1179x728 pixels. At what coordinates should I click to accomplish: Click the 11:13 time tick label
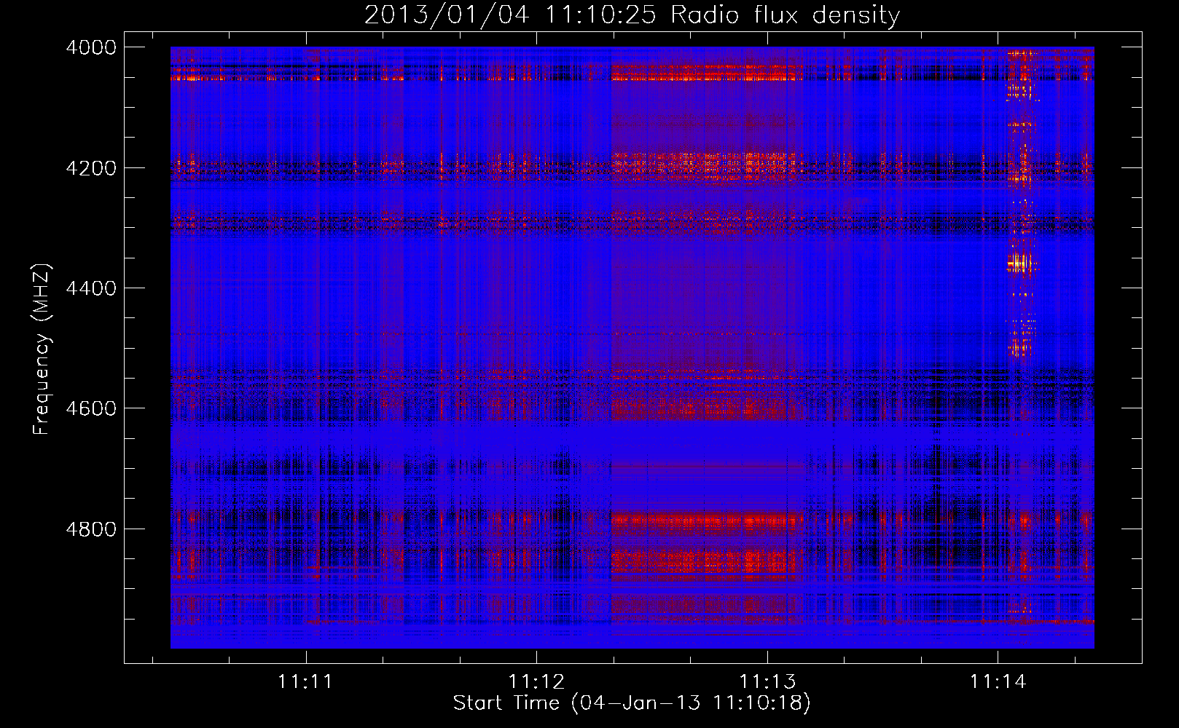(767, 682)
